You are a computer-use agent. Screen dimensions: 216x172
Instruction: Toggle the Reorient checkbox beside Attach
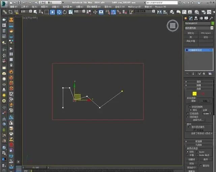pos(201,165)
